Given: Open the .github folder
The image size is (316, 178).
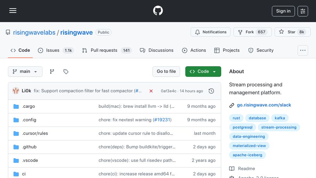Looking at the screenshot, I should coord(29,147).
